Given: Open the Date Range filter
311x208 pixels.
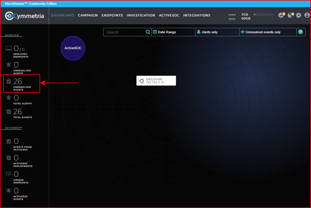Looking at the screenshot, I should [x=174, y=32].
